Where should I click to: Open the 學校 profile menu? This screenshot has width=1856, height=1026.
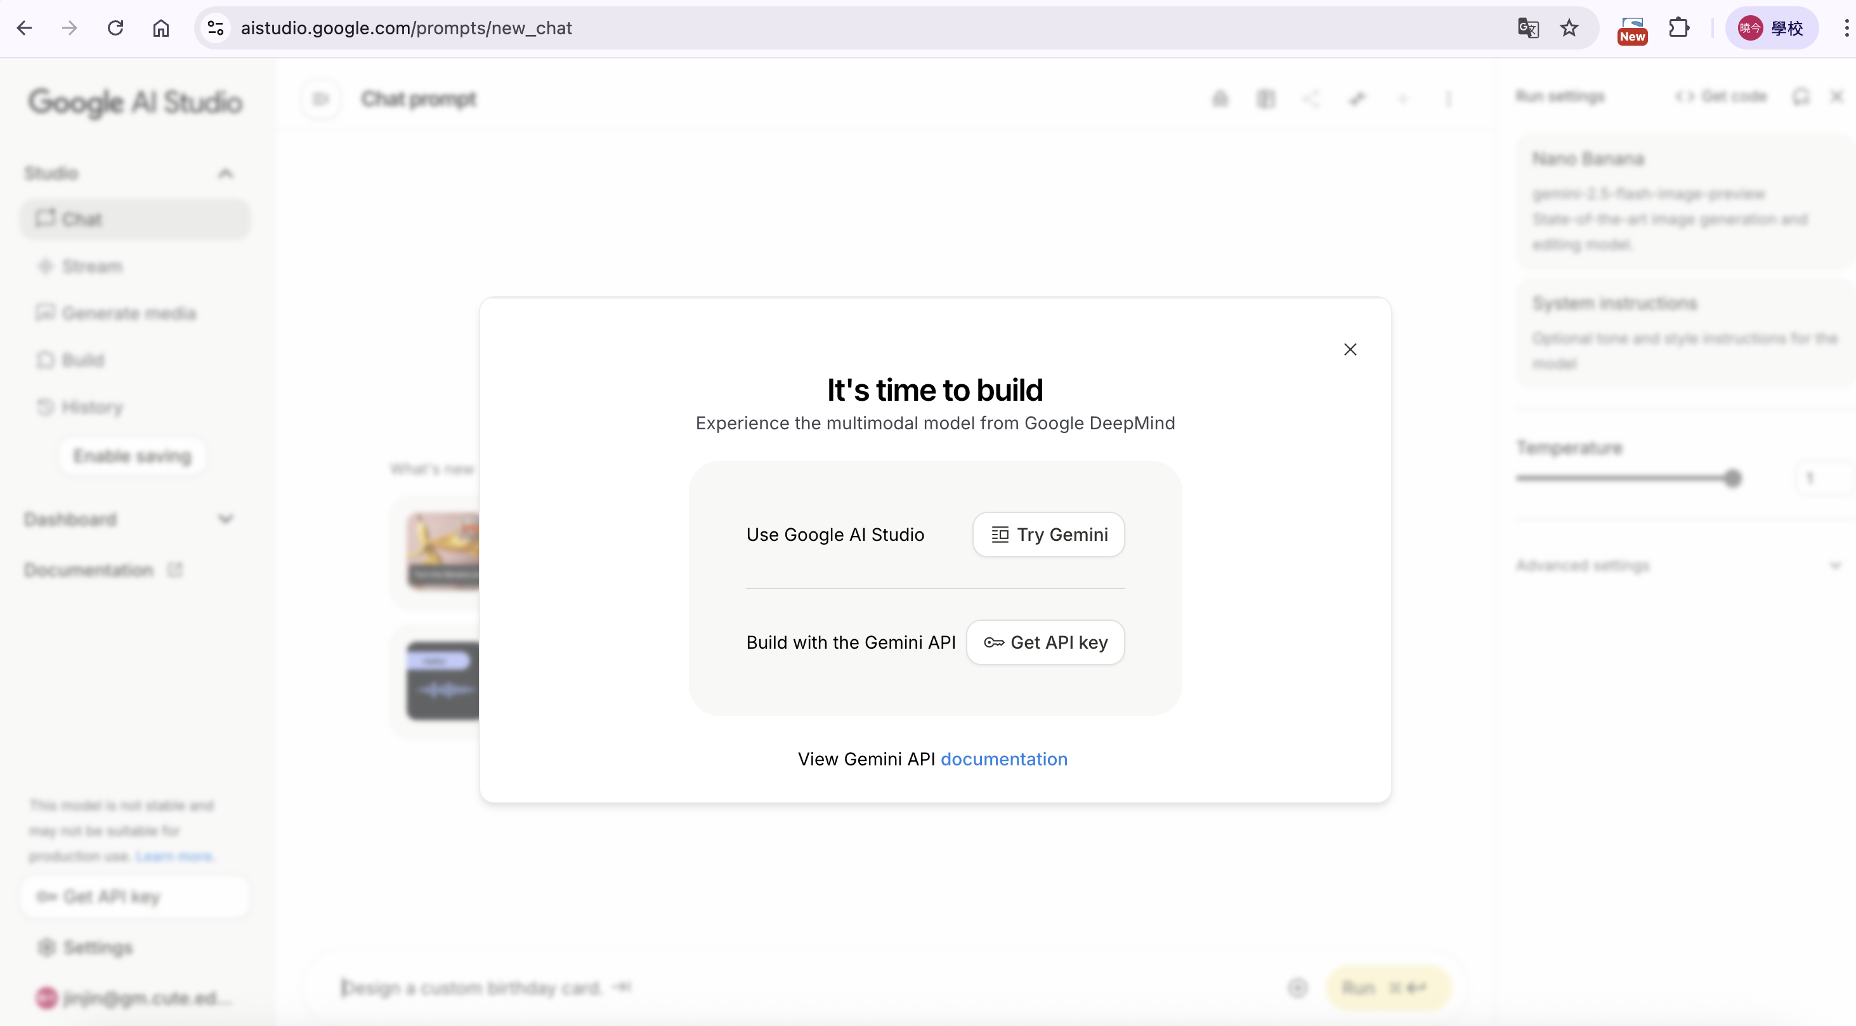pyautogui.click(x=1771, y=28)
